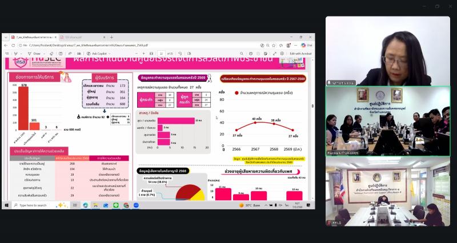Viewport: 457px width, 243px height.
Task: Rotate the PDF page
Action: click(180, 54)
